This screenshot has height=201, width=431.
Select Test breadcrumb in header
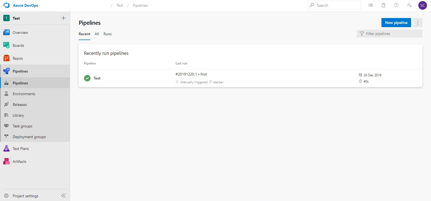tap(120, 5)
